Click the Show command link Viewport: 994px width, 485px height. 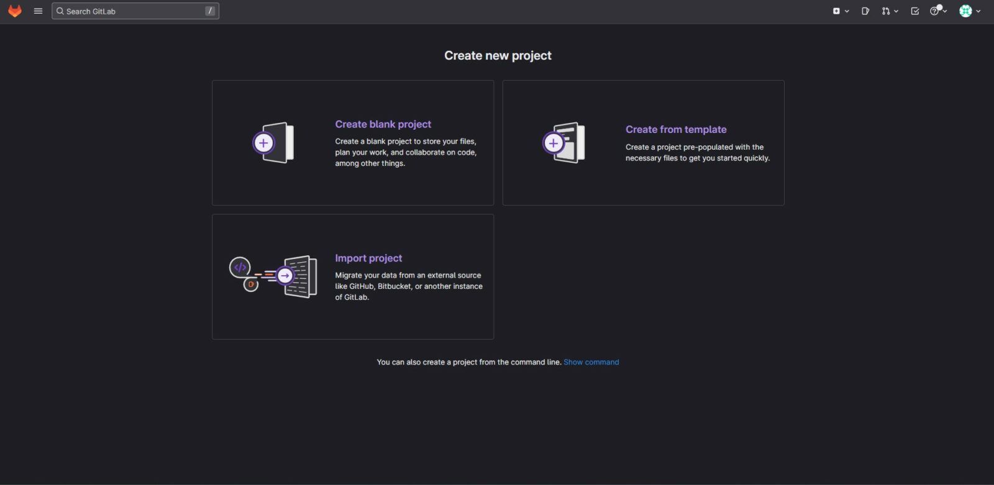point(591,362)
